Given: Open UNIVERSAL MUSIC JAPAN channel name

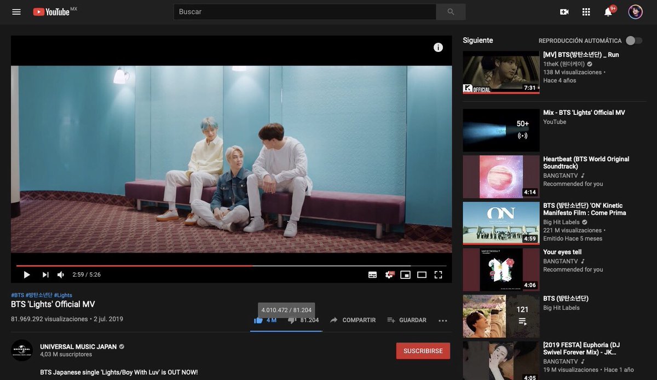Looking at the screenshot, I should pyautogui.click(x=78, y=347).
